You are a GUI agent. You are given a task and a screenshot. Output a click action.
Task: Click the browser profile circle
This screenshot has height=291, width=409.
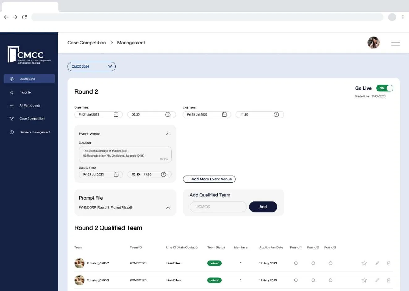click(392, 17)
